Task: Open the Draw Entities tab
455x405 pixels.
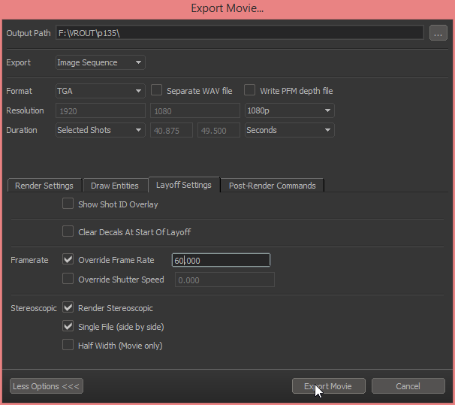Action: click(114, 186)
